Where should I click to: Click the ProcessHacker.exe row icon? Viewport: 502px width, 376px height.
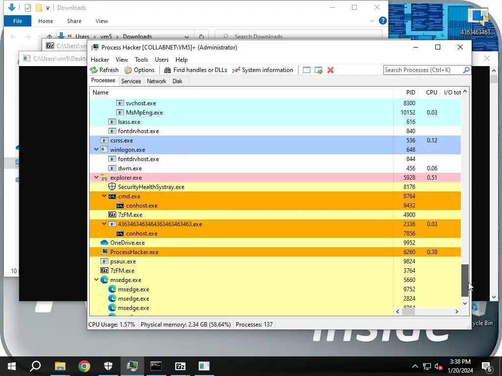coord(104,252)
